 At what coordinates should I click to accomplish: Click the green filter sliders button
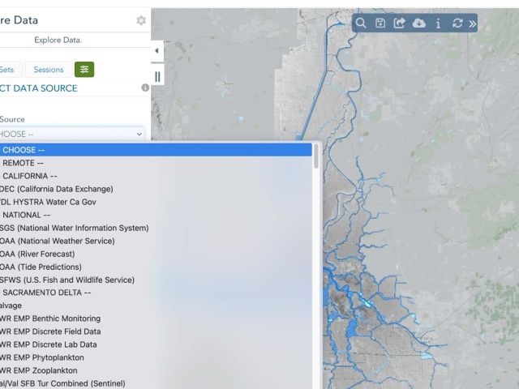point(84,70)
